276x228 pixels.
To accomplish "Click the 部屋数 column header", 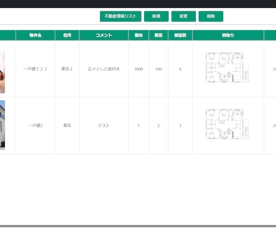I will click(180, 35).
